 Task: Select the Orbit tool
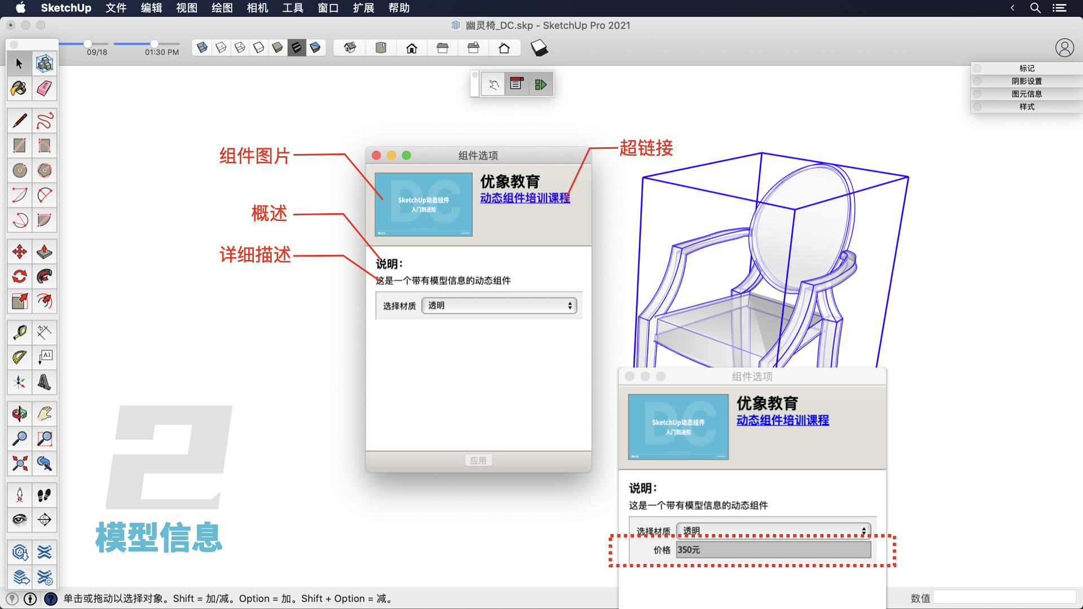click(x=19, y=414)
